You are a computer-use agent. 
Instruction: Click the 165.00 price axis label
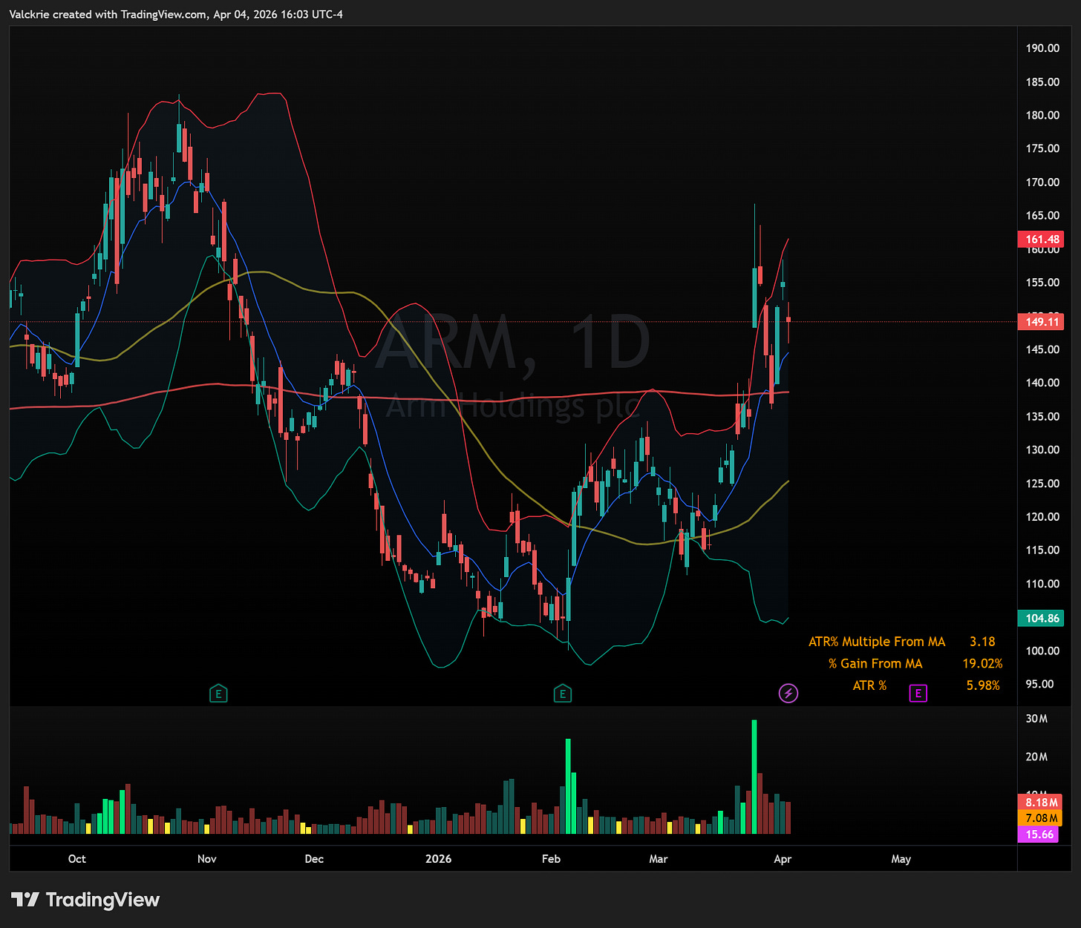point(1042,215)
